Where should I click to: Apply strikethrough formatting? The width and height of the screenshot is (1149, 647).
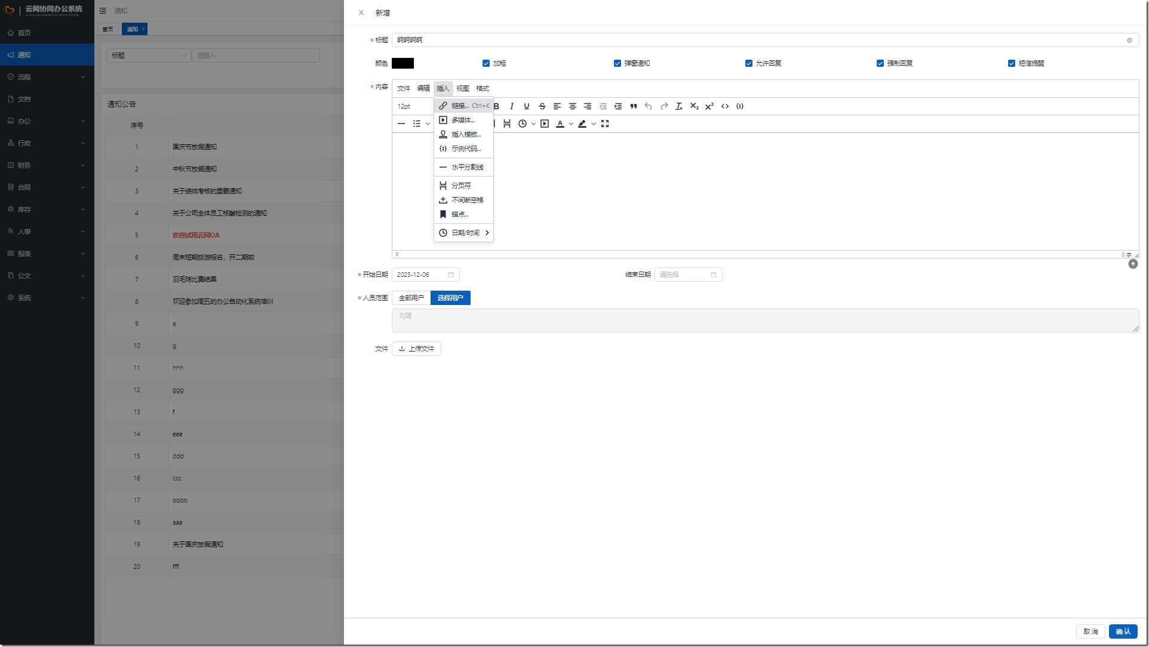click(542, 106)
